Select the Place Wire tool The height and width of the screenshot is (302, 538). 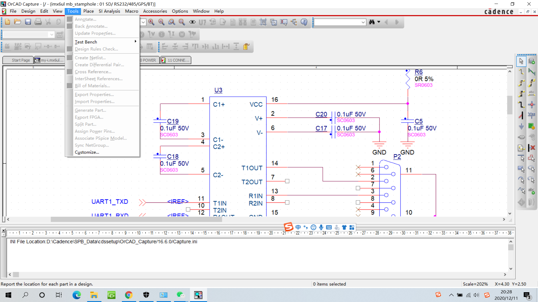point(521,72)
